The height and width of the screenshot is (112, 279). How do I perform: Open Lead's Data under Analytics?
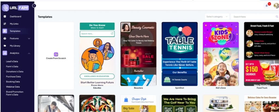point(12,61)
